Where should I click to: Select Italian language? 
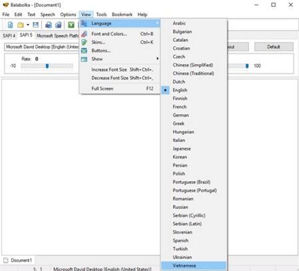[x=193, y=140]
